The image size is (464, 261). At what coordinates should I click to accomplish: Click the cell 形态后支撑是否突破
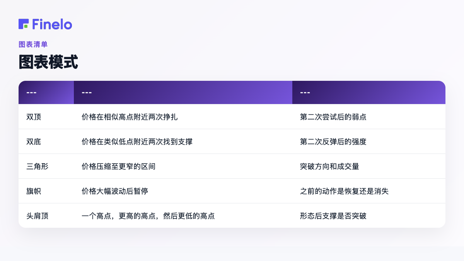click(x=333, y=216)
